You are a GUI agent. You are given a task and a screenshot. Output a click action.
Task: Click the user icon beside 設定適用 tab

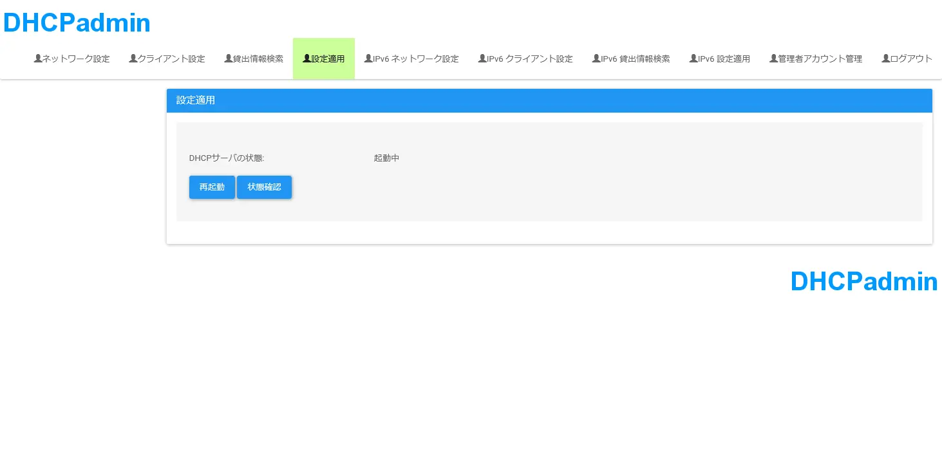[x=307, y=59]
